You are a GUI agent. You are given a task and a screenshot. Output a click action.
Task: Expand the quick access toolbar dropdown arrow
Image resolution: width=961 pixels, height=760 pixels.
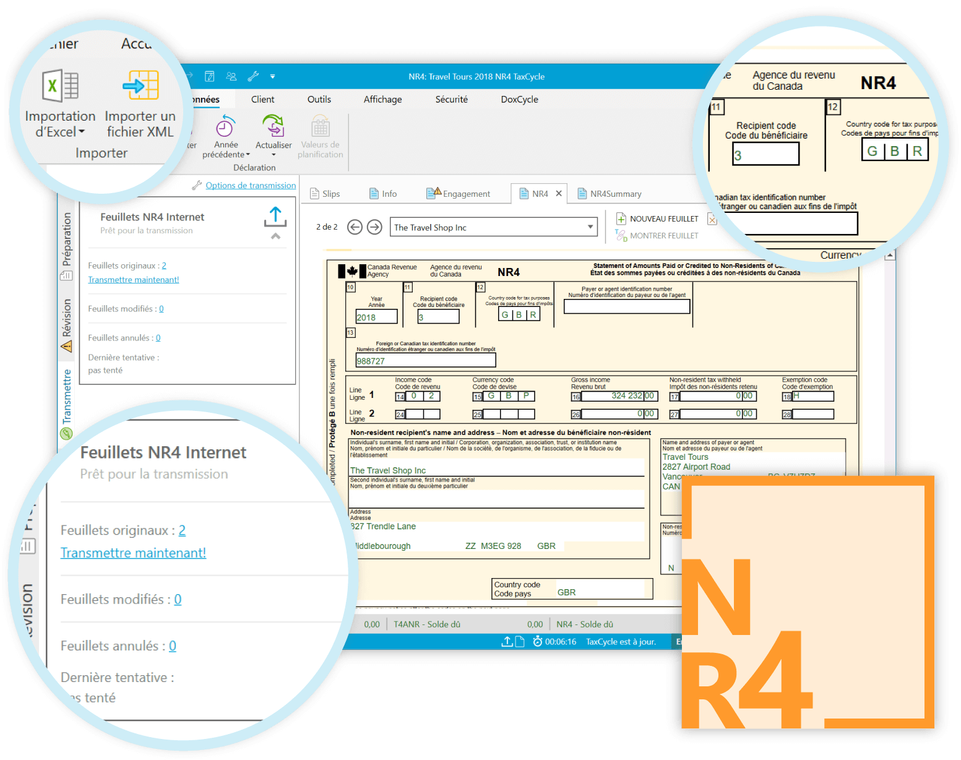272,77
